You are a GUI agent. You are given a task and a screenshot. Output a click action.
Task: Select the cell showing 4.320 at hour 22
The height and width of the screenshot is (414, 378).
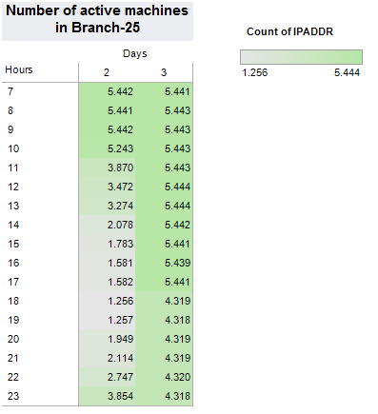tap(164, 377)
